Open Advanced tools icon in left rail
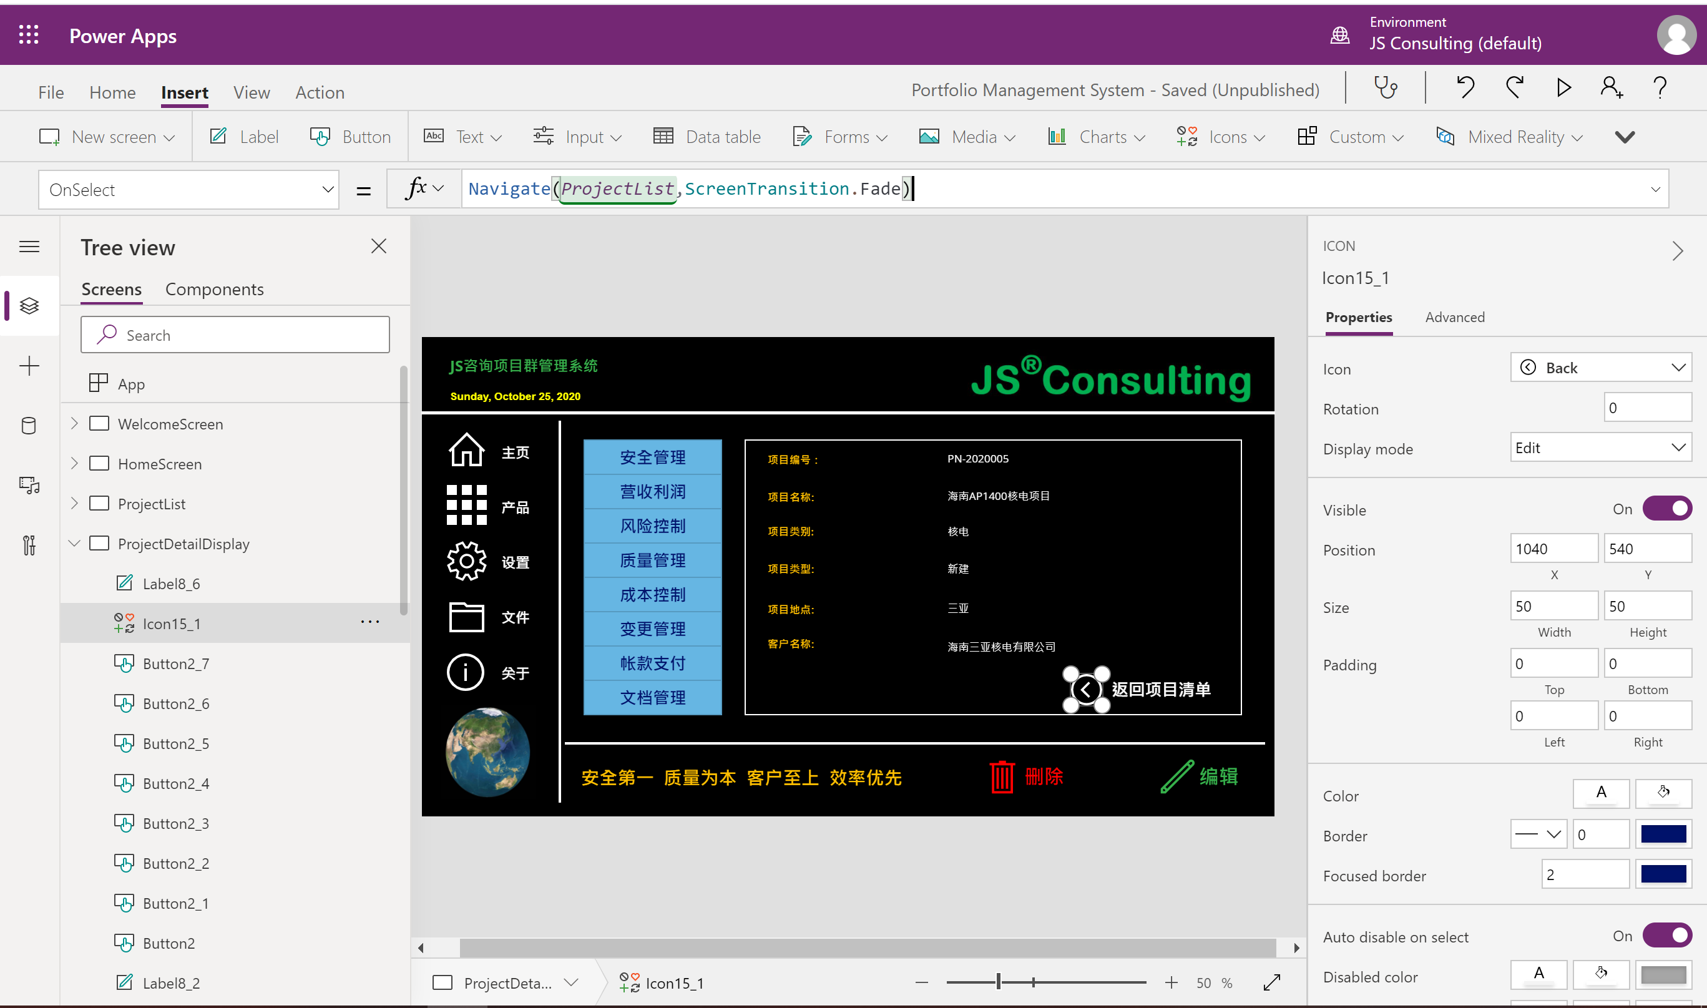This screenshot has height=1008, width=1707. 29,545
